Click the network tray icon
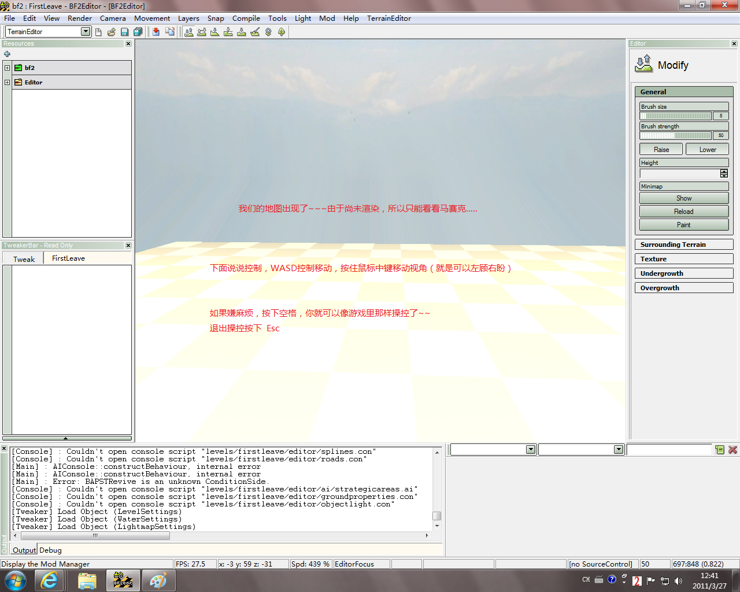Viewport: 740px width, 592px height. click(665, 580)
